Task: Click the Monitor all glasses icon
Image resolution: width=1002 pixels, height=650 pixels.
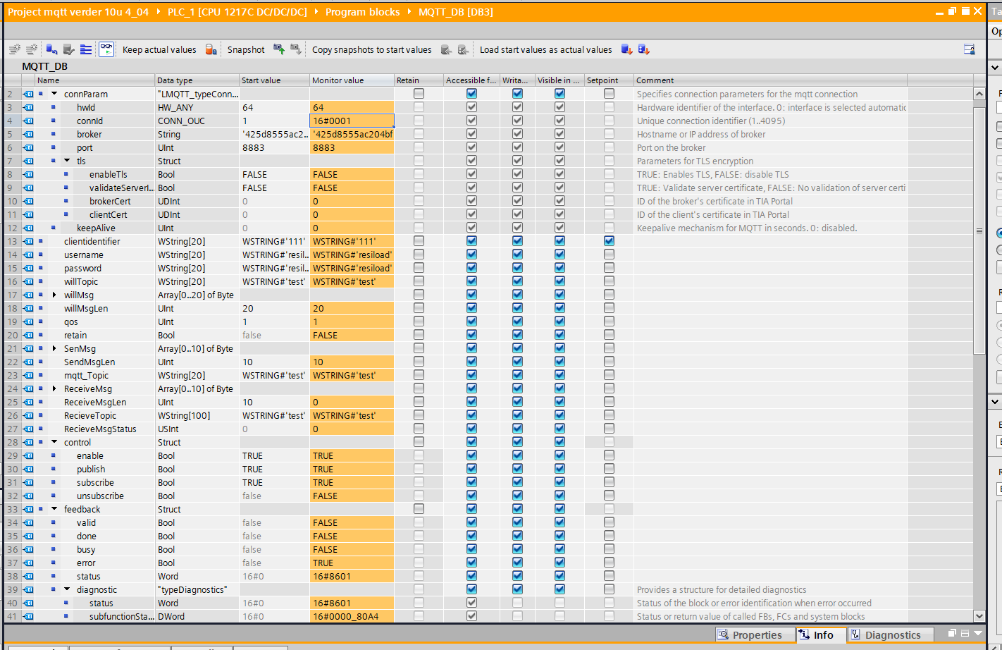Action: click(106, 49)
